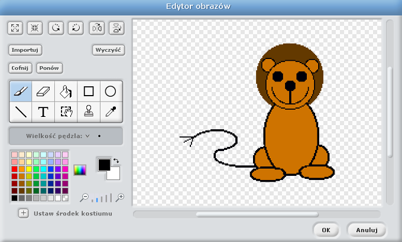Screen dimensions: 402x242
Task: Select the Fill bucket tool
Action: pyautogui.click(x=66, y=91)
